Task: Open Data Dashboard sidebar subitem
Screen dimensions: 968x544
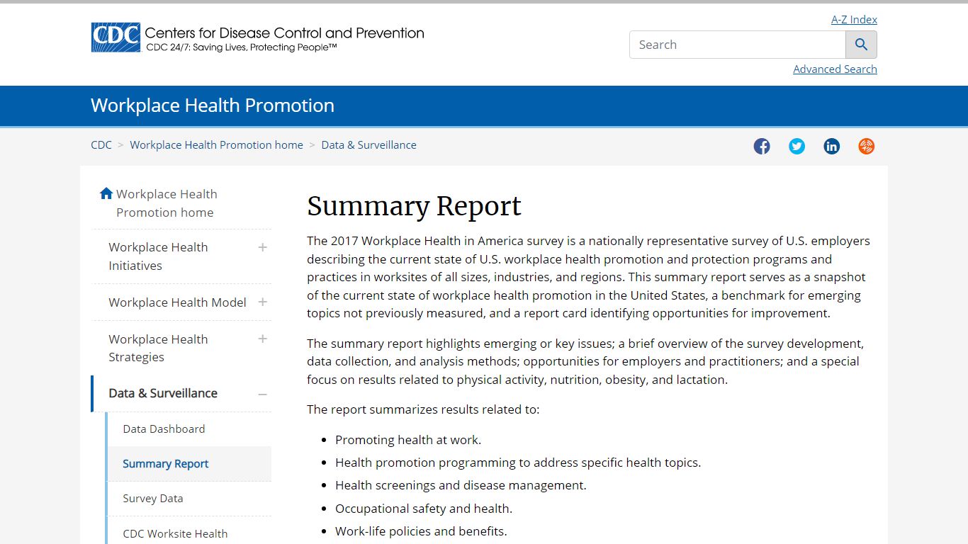Action: tap(164, 429)
